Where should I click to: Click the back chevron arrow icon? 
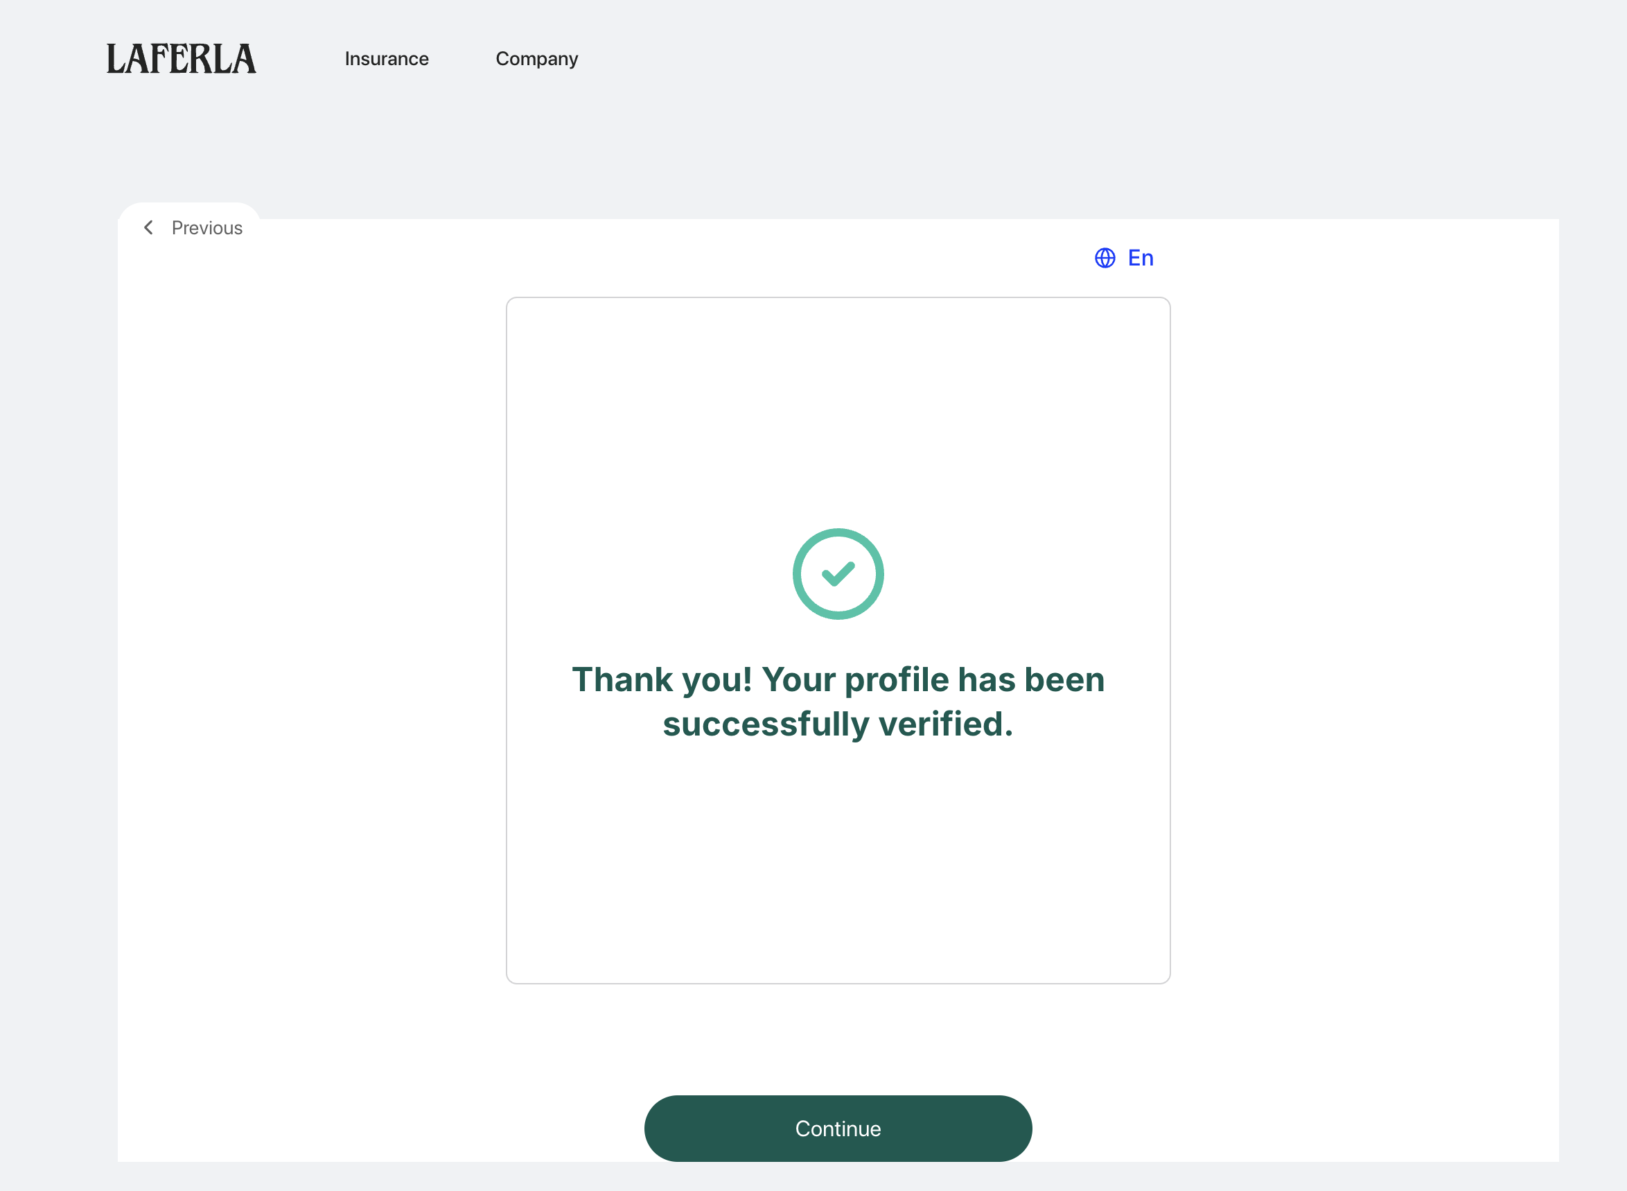click(x=148, y=228)
